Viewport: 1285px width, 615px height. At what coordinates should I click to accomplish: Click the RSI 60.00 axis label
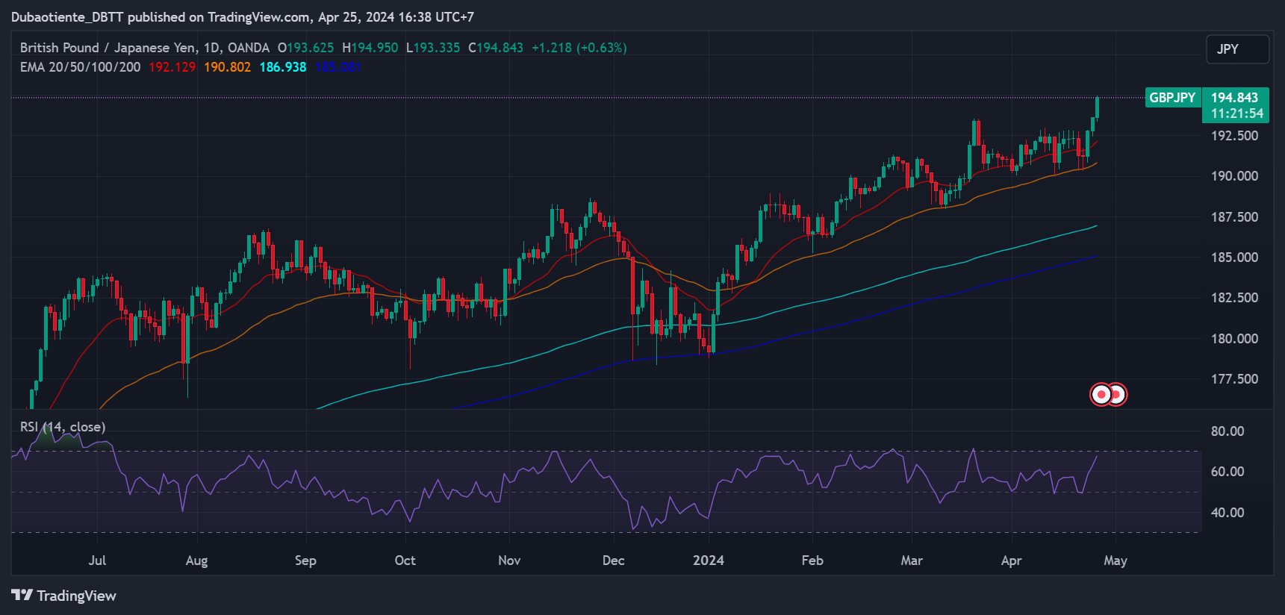click(x=1228, y=472)
